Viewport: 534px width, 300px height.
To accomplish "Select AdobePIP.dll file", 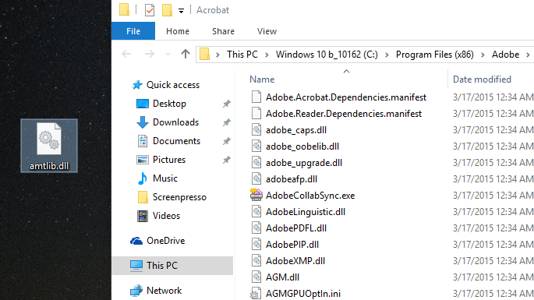I will click(x=292, y=245).
